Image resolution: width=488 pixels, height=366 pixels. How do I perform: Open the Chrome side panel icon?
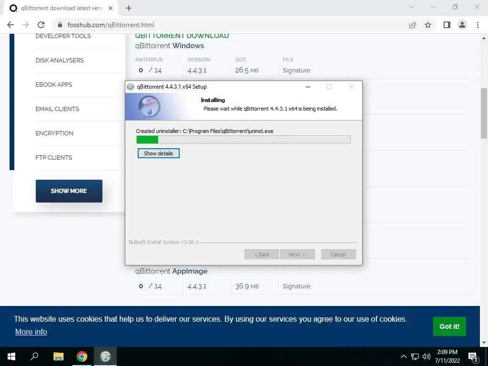click(x=447, y=25)
